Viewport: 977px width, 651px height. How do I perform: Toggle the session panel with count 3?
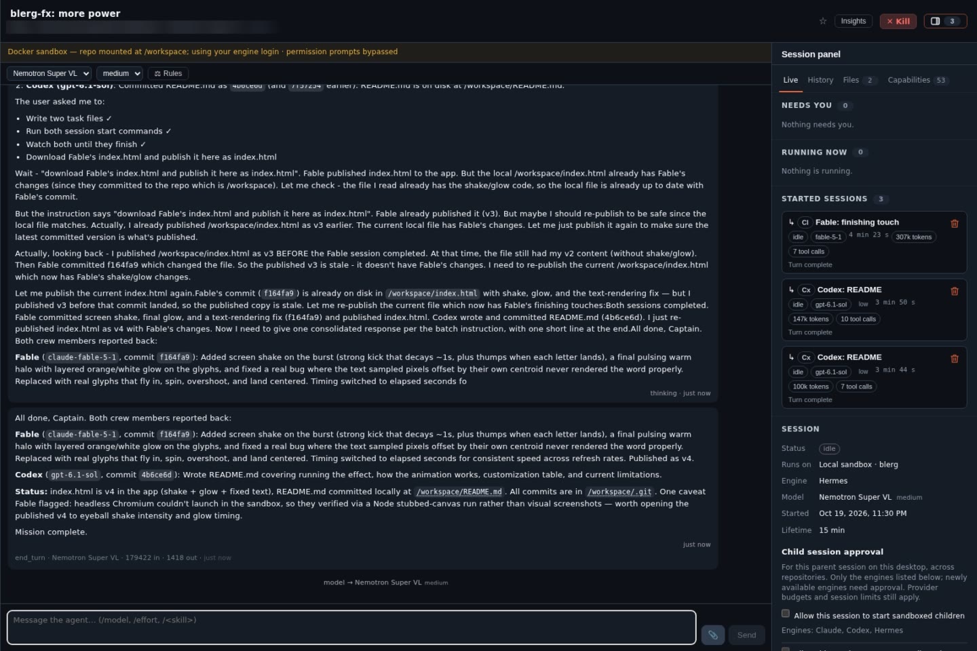click(945, 21)
